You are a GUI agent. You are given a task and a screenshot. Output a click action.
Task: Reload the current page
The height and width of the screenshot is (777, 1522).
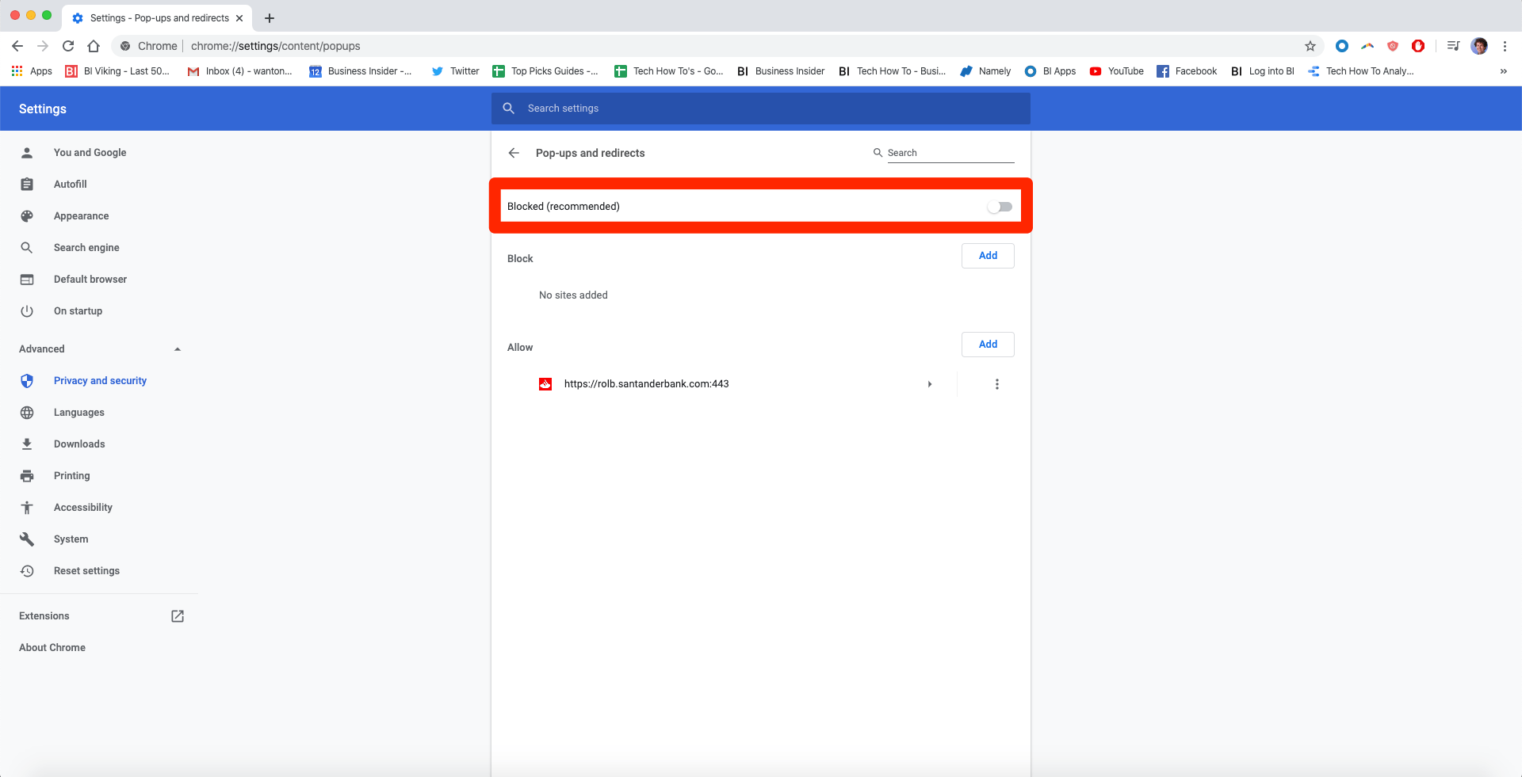point(68,46)
